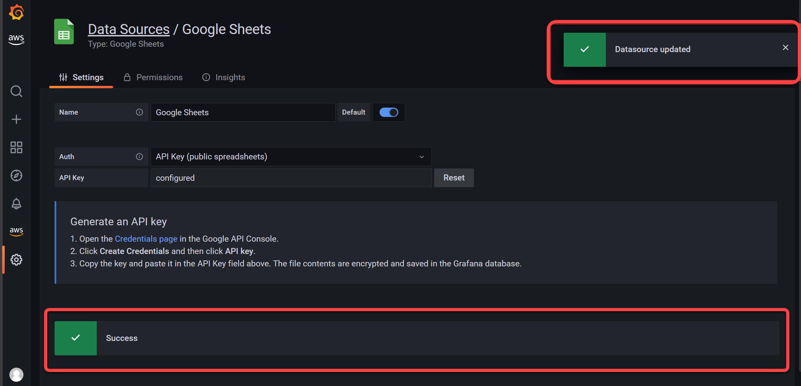
Task: Switch to the Permissions tab
Action: point(153,77)
